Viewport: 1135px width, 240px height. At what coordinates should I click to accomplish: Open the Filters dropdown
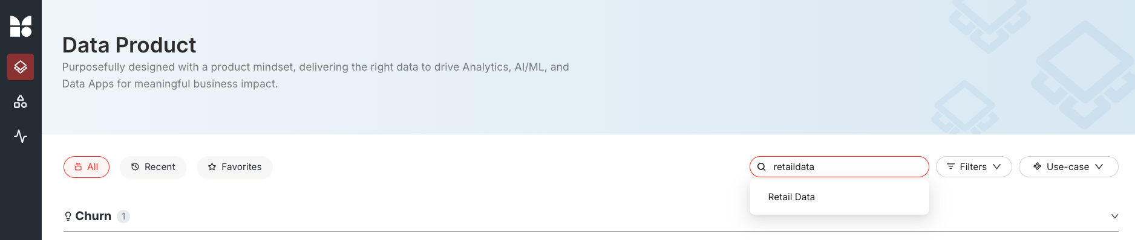[973, 167]
